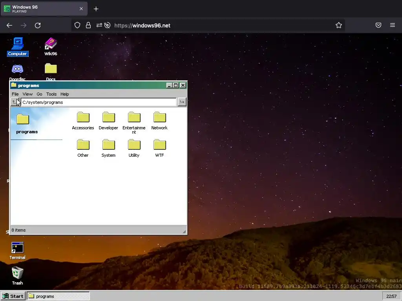This screenshot has width=402, height=301.
Task: Open a new browser tab
Action: tap(96, 9)
